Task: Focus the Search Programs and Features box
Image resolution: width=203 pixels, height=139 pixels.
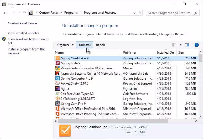Action: click(173, 13)
